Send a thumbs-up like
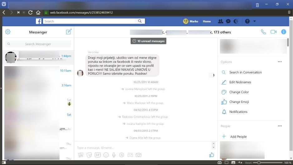 click(212, 155)
